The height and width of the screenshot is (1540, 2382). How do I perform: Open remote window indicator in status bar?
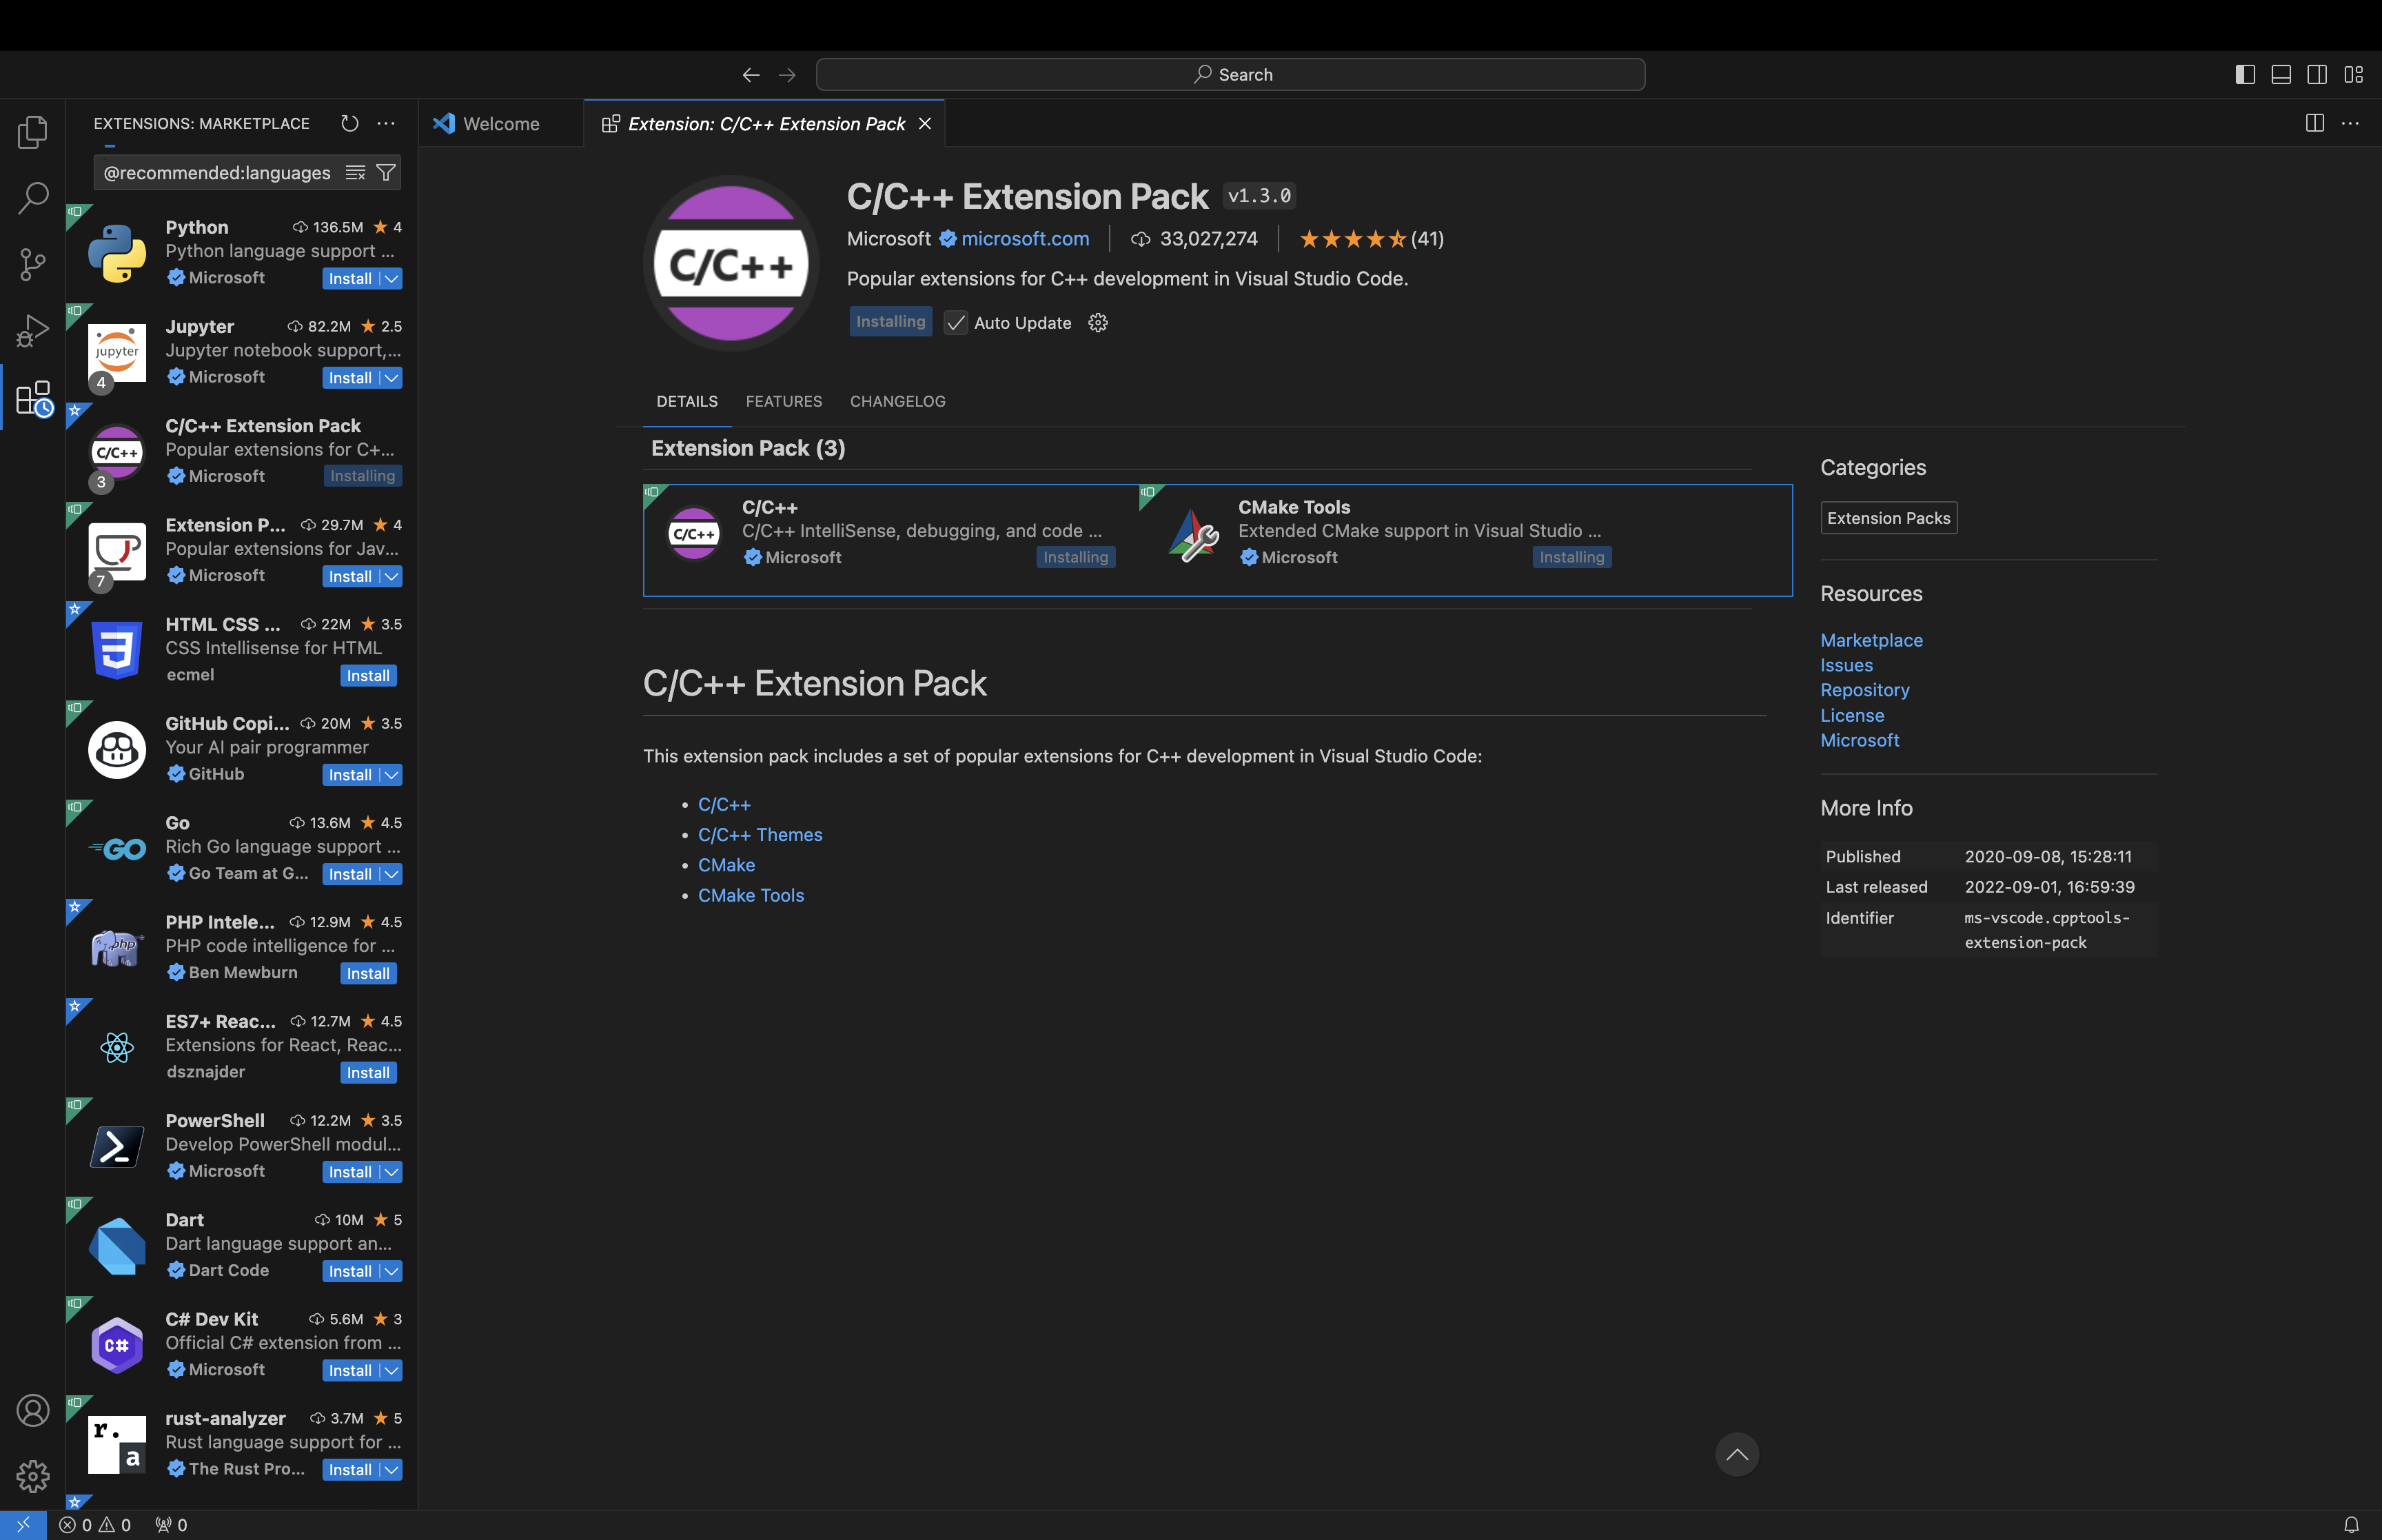click(23, 1525)
